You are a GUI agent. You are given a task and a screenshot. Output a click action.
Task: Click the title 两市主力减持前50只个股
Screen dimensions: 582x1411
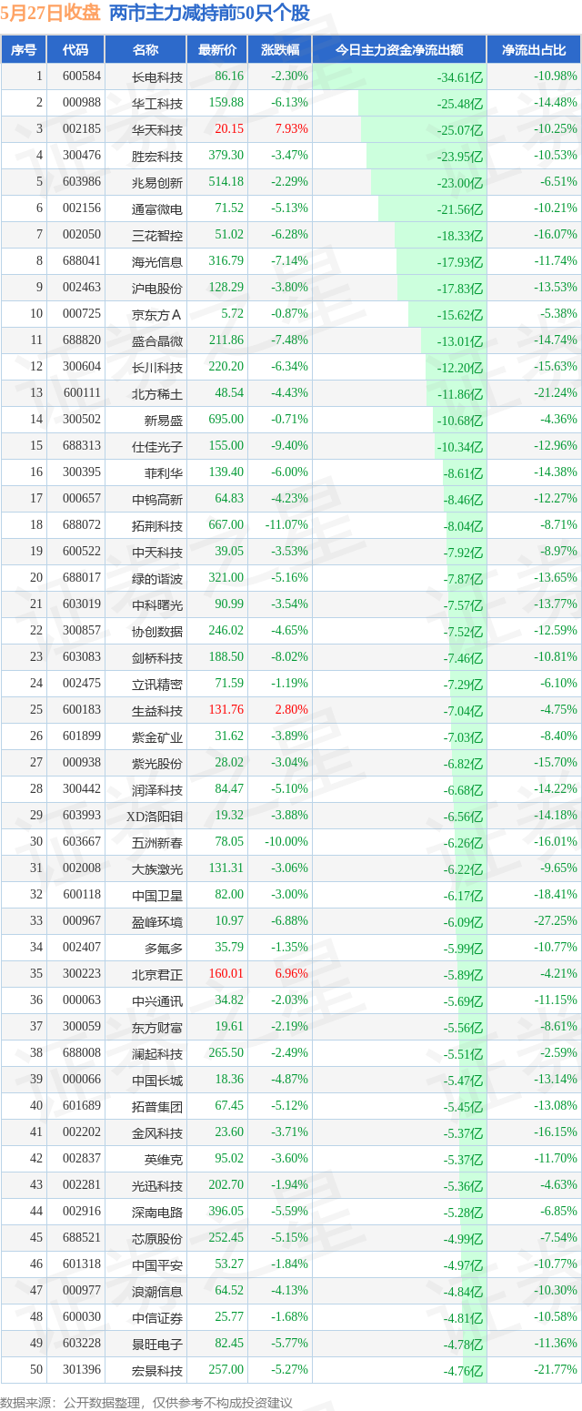pos(209,14)
